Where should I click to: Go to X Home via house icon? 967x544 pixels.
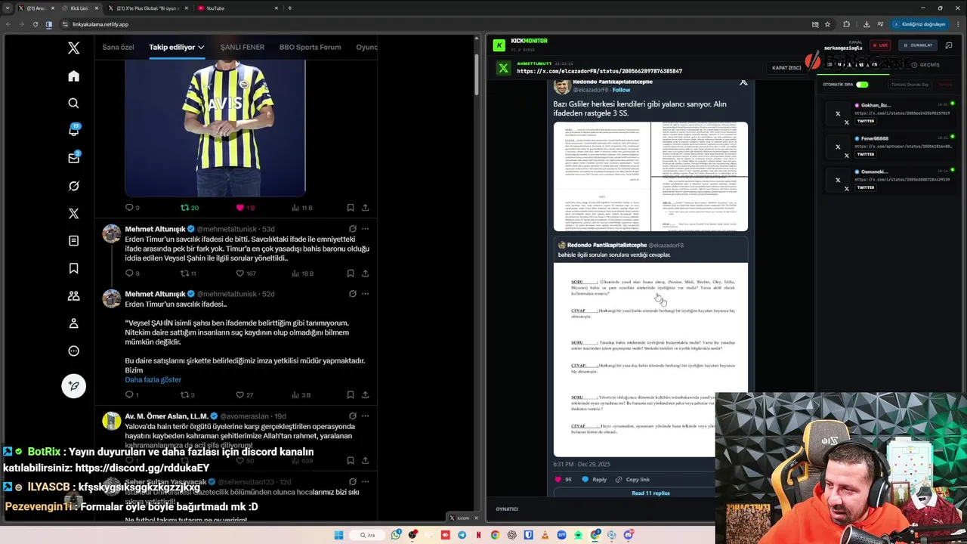tap(73, 76)
